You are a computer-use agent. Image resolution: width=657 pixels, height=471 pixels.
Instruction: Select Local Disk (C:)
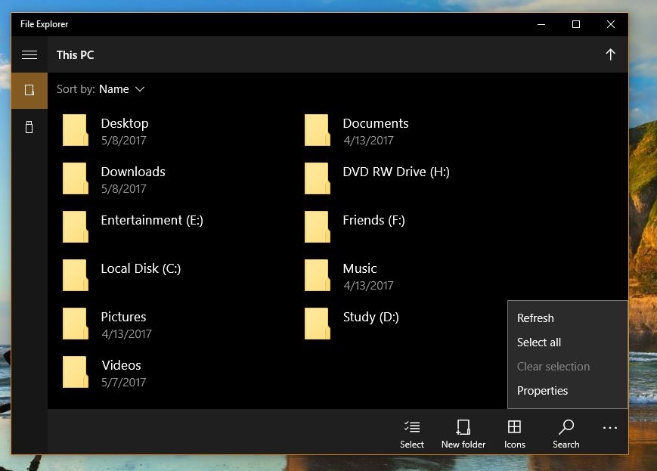[141, 268]
